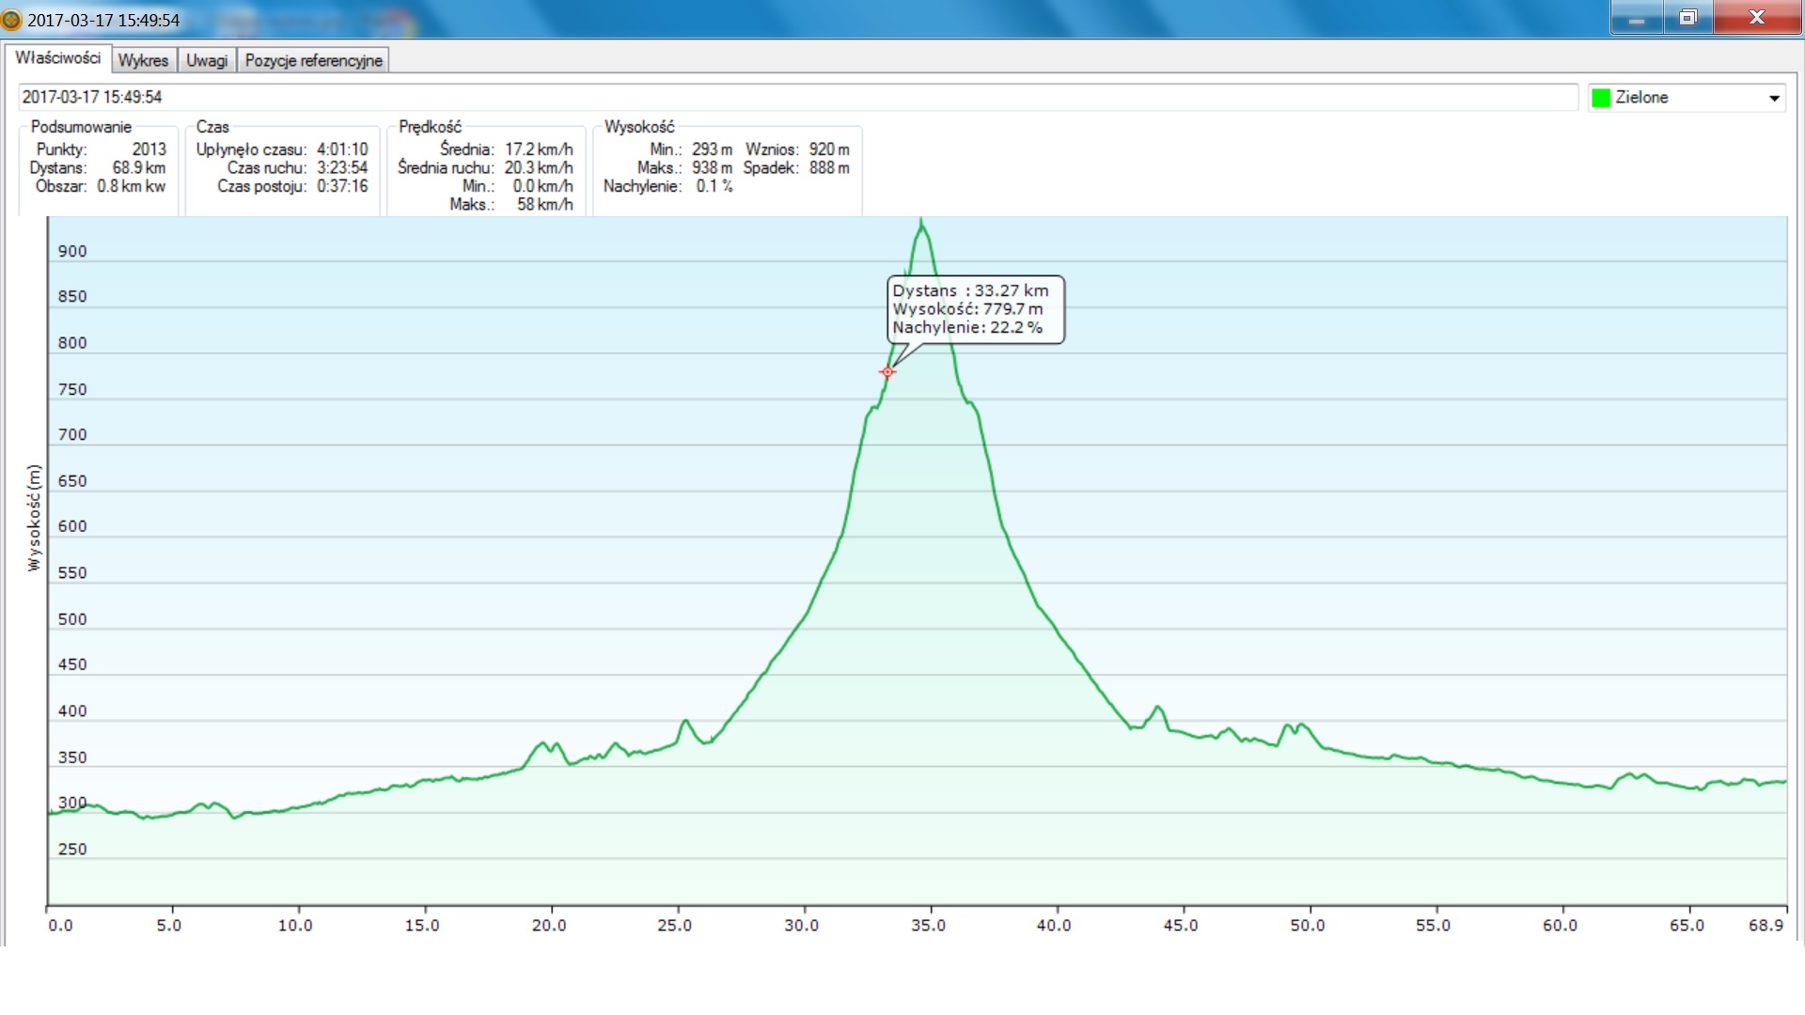Click the Maks. 938 m elevation value
Viewport: 1805px width, 1015px height.
pos(712,167)
